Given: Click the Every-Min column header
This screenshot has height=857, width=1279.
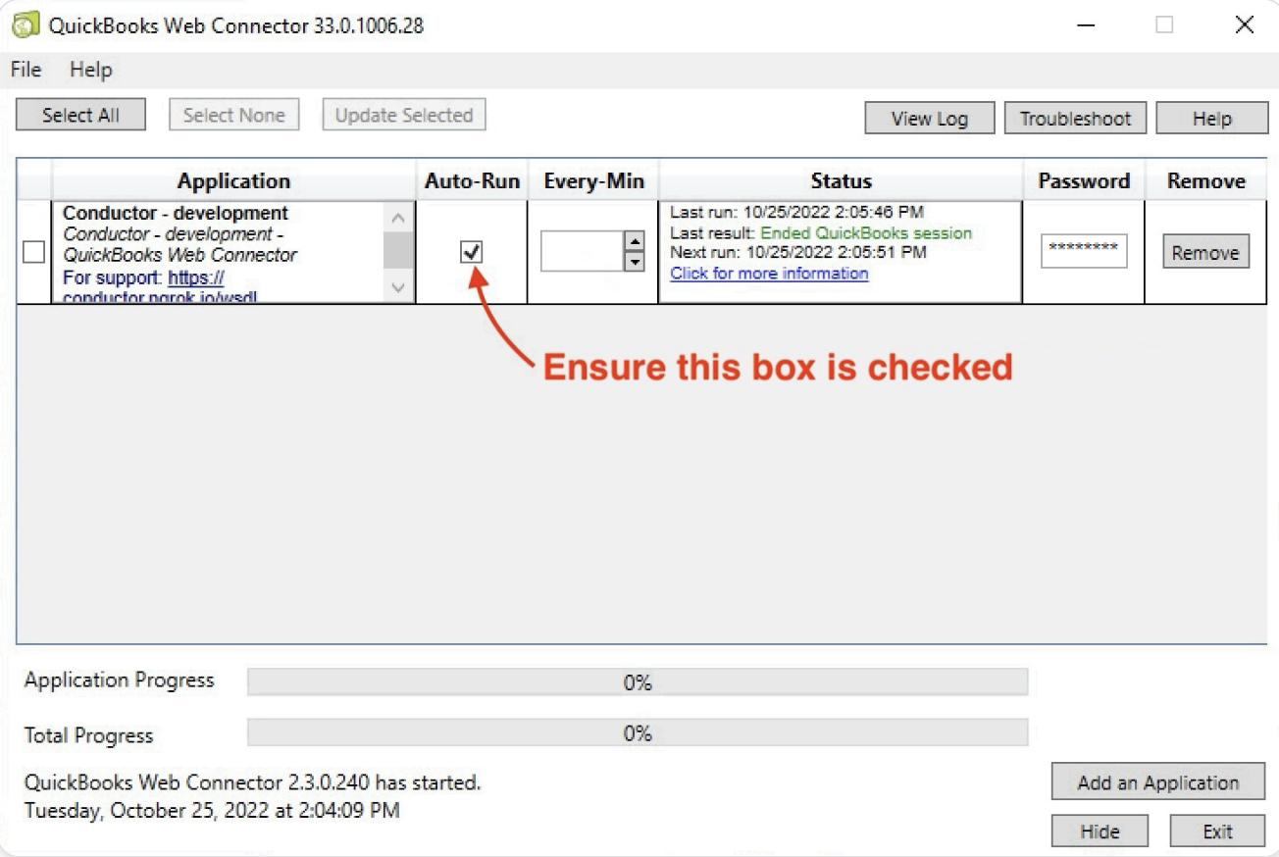Looking at the screenshot, I should [x=593, y=181].
